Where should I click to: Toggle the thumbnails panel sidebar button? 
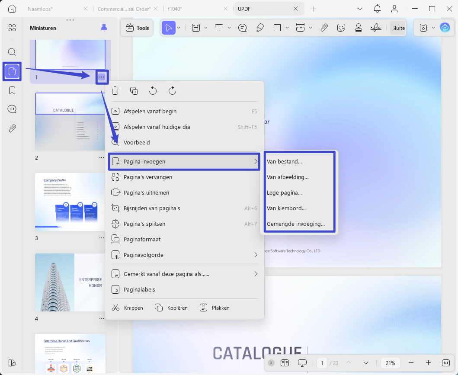[12, 71]
